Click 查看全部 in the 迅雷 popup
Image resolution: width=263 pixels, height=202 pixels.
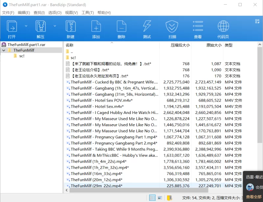click(x=253, y=197)
